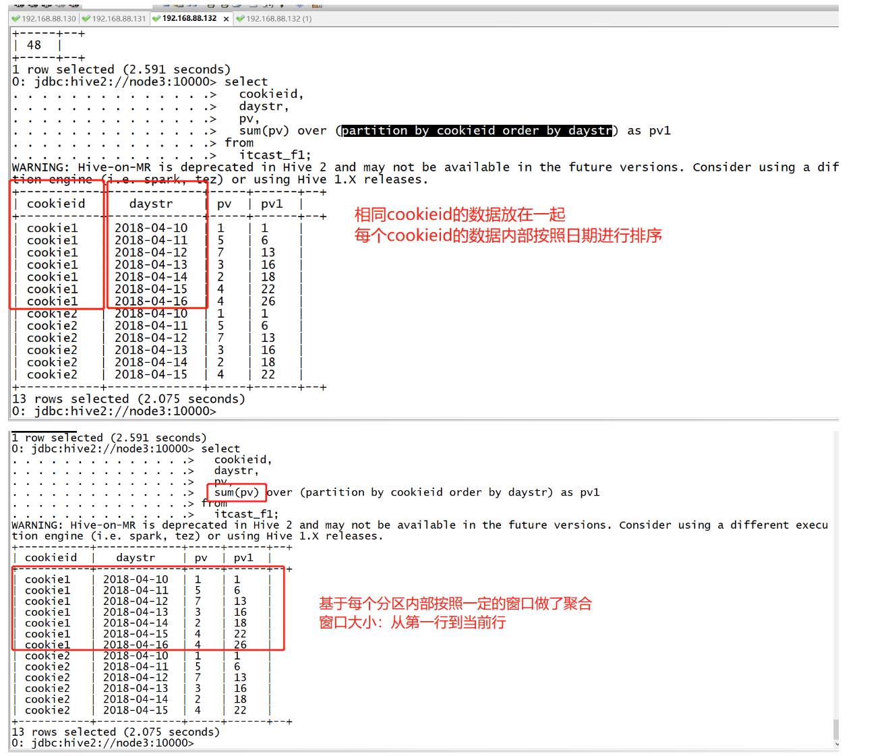Click the "cookieid" column header in lower terminal
The height and width of the screenshot is (756, 886).
coord(51,558)
